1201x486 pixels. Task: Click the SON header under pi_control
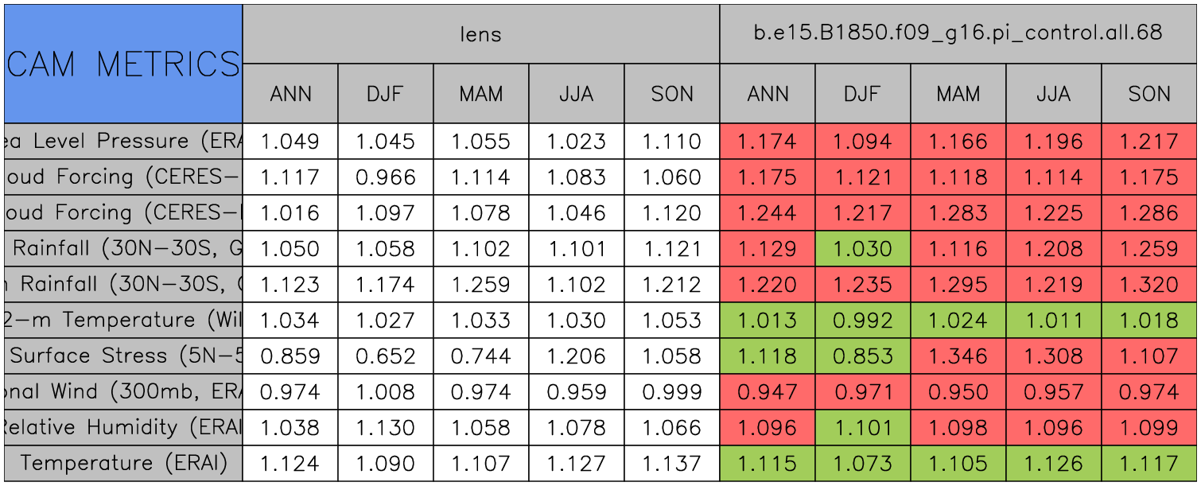coord(1149,94)
